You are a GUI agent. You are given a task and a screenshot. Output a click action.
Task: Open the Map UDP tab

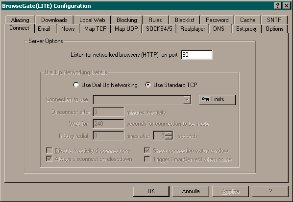tap(126, 29)
